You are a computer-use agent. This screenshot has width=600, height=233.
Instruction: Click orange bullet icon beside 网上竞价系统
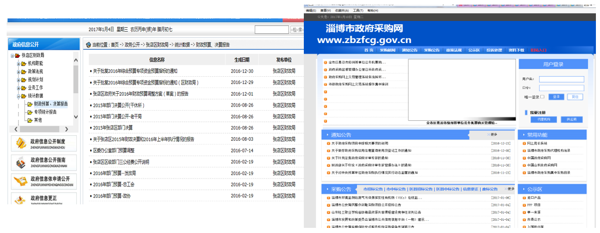[x=523, y=143]
